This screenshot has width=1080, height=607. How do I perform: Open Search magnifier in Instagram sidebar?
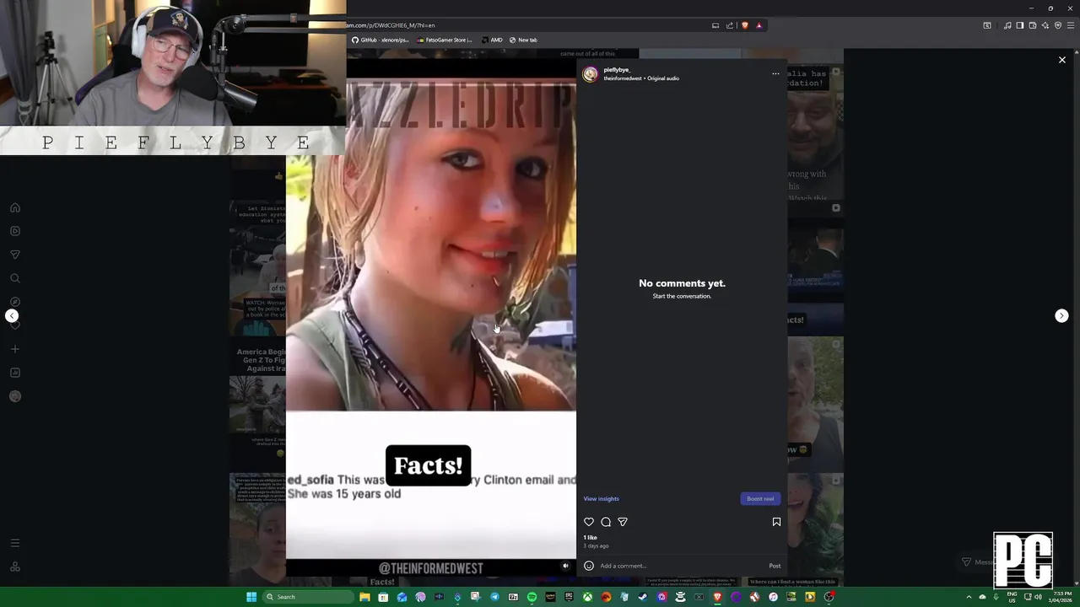tap(15, 278)
